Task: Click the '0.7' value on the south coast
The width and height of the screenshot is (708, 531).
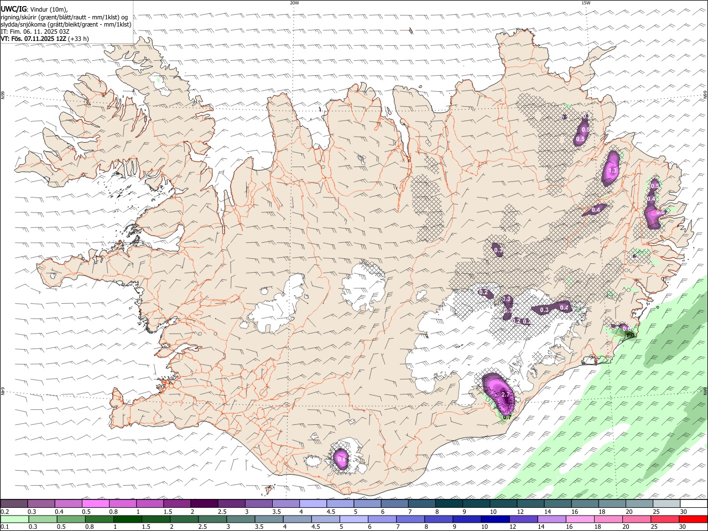Action: (x=507, y=418)
